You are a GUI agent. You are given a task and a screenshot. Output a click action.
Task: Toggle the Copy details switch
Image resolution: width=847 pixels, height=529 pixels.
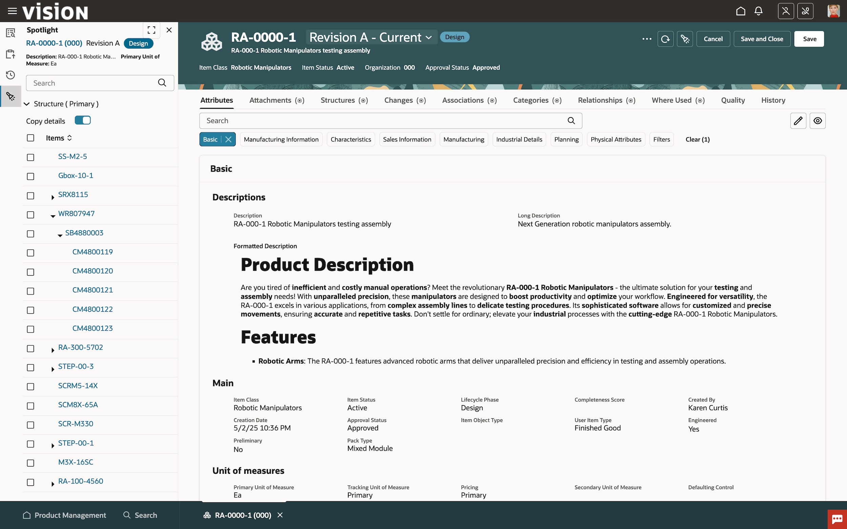pos(83,120)
